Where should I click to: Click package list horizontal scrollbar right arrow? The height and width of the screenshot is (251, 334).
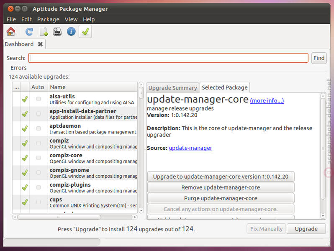pos(135,217)
